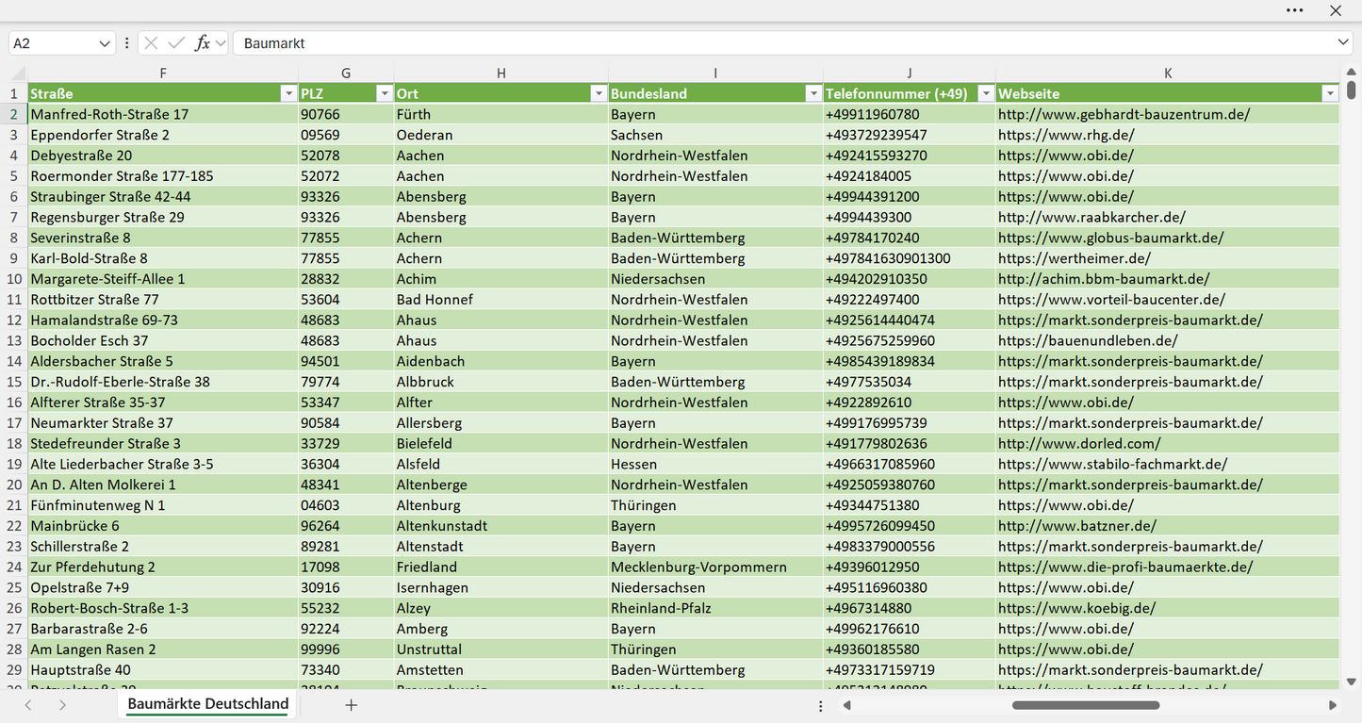Click the horizontal scrollbar right arrow
The image size is (1362, 723).
click(1332, 705)
